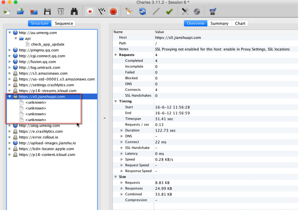
Task: Click the Validate green checkmark icon
Action: coord(169,11)
